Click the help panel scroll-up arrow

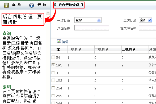48,12
